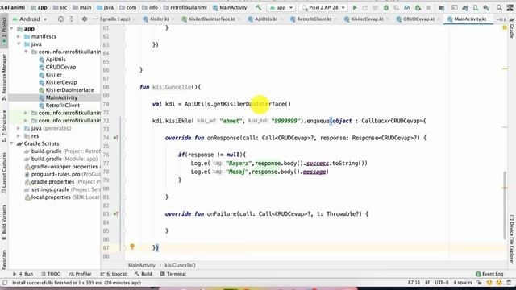Image resolution: width=516 pixels, height=290 pixels.
Task: Open Project panel settings gear icon
Action: (x=85, y=19)
